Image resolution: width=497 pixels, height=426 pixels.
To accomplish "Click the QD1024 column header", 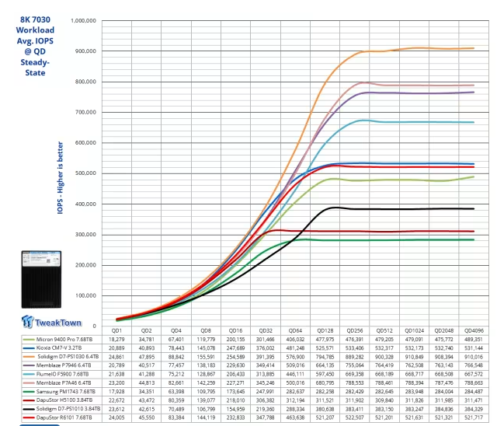I will coord(414,331).
